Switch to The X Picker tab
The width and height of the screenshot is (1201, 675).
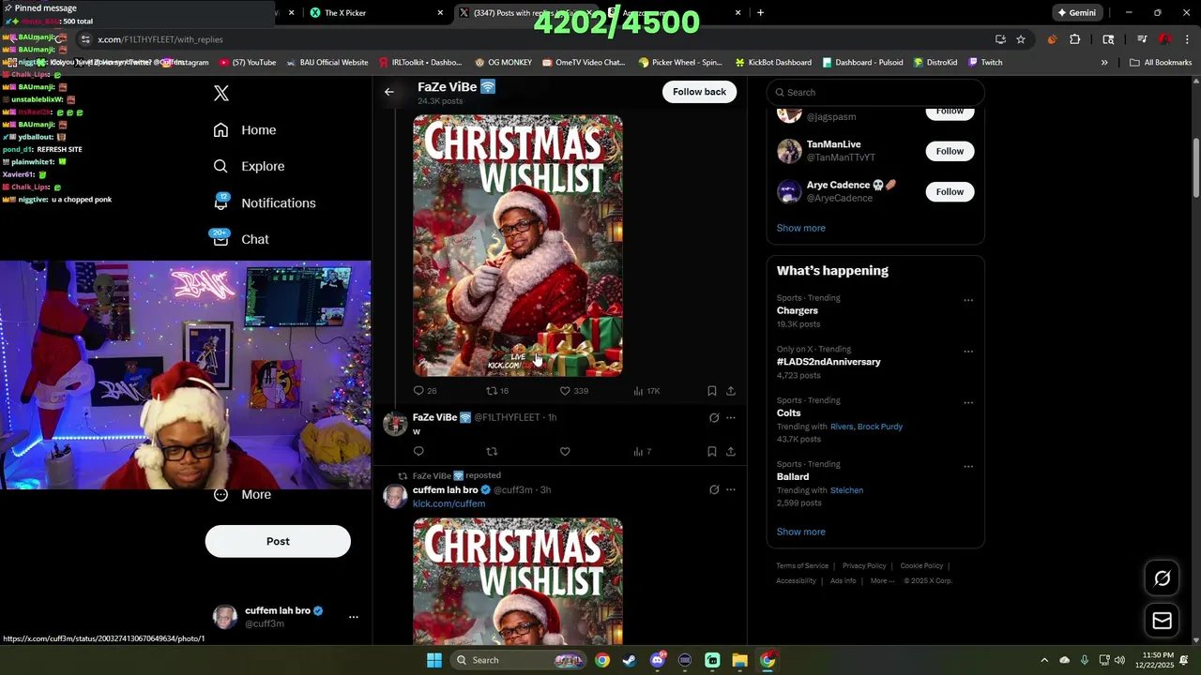[375, 13]
